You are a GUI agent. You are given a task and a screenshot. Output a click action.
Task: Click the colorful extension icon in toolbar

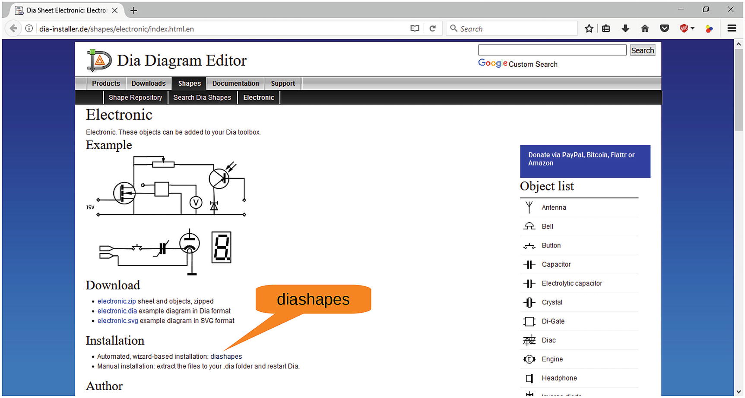[x=709, y=29]
